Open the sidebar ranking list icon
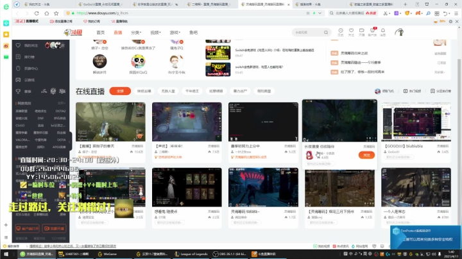 point(18,57)
